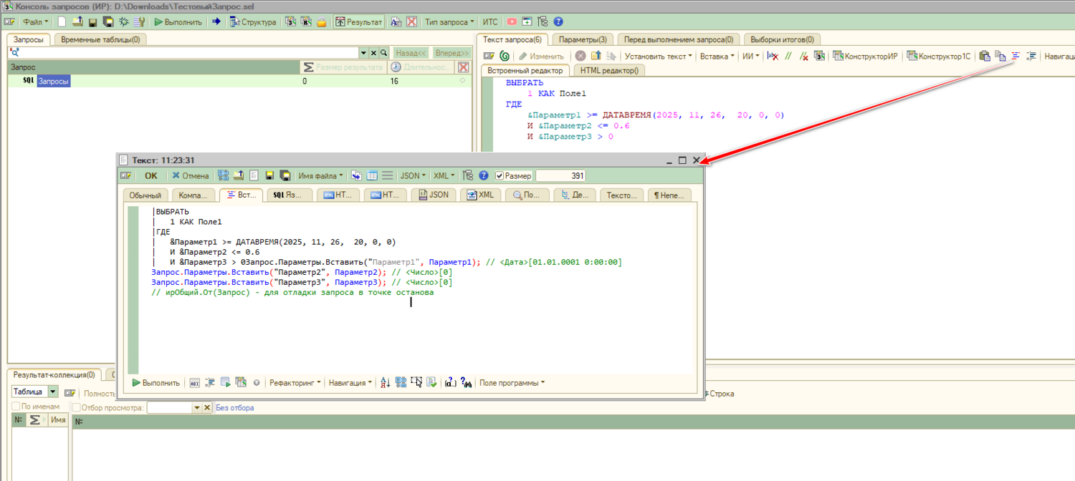Click the floppy disk save icon in the Текст dialog
The width and height of the screenshot is (1075, 481).
coord(270,175)
